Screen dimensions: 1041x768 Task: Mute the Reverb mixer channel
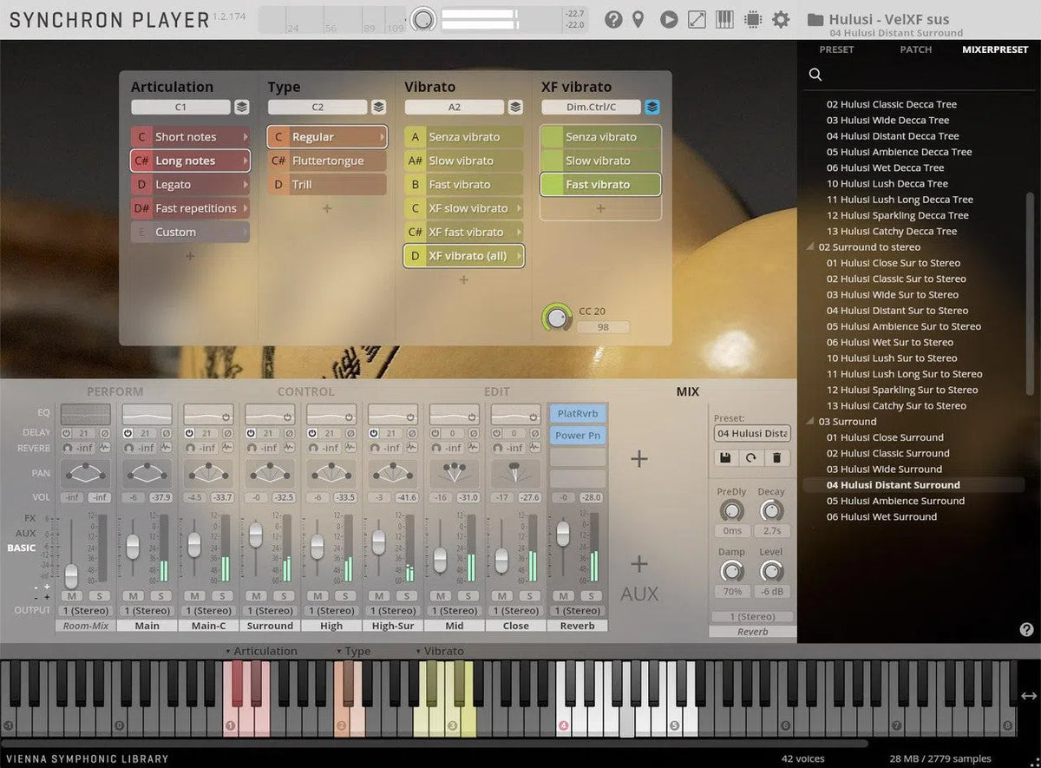[x=564, y=596]
